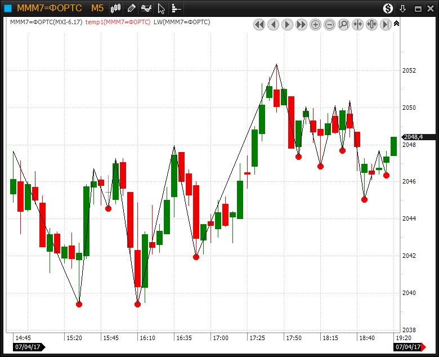Click the blue color square in title bar
This screenshot has height=357, width=439.
point(8,8)
